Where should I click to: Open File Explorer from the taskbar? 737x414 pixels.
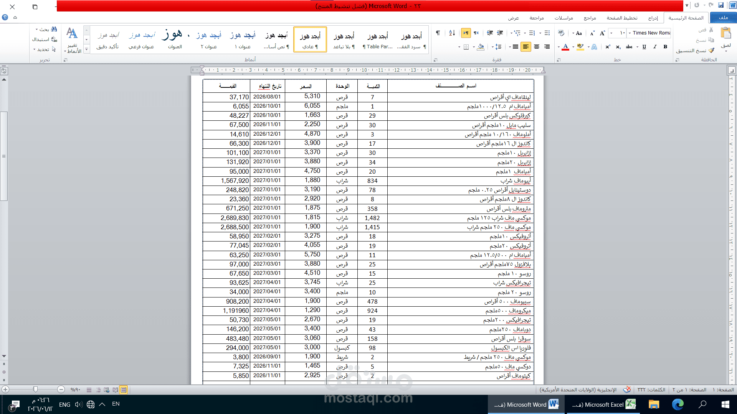click(654, 404)
